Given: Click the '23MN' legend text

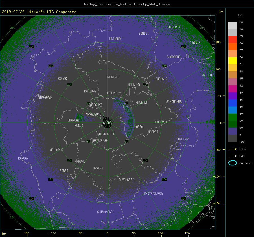Looking at the screenshot, I should (x=243, y=156).
